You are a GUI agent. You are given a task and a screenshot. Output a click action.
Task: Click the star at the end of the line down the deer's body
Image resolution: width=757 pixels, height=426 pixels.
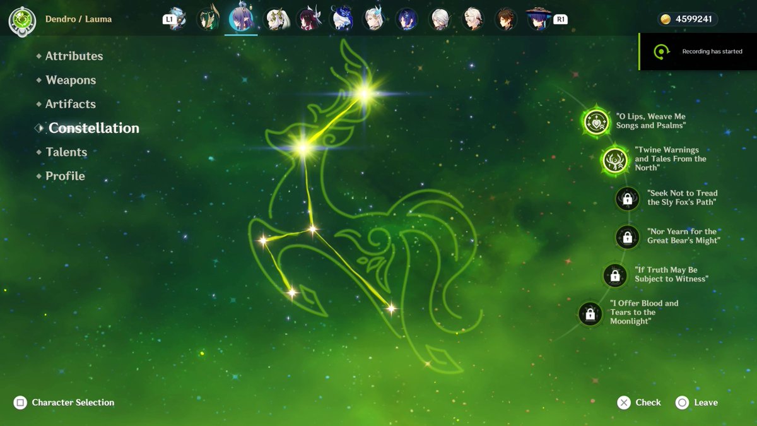tap(391, 309)
